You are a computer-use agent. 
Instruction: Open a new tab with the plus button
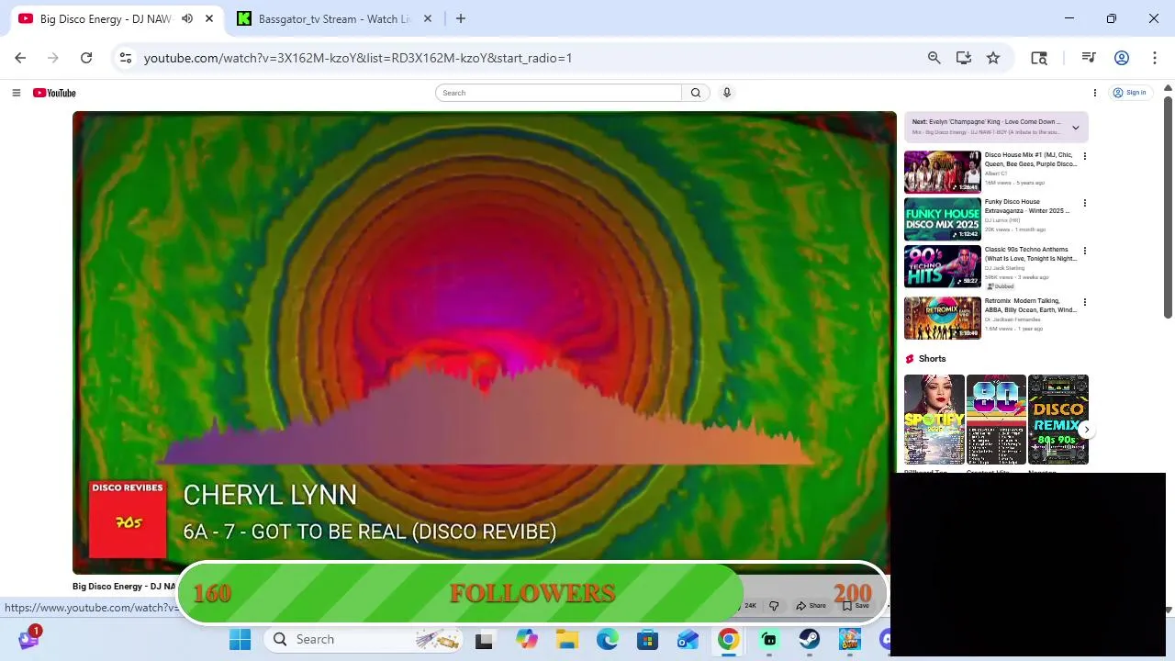pyautogui.click(x=461, y=18)
